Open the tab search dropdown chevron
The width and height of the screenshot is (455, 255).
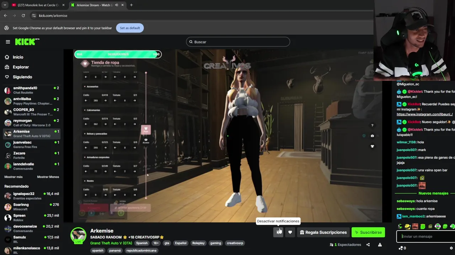[x=5, y=5]
